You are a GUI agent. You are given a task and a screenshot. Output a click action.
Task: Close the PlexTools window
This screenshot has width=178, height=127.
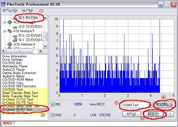pos(174,4)
